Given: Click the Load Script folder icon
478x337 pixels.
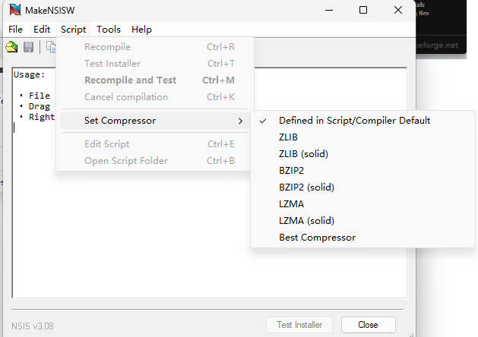Looking at the screenshot, I should [11, 47].
